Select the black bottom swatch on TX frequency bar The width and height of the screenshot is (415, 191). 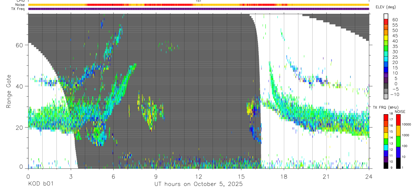click(x=386, y=165)
